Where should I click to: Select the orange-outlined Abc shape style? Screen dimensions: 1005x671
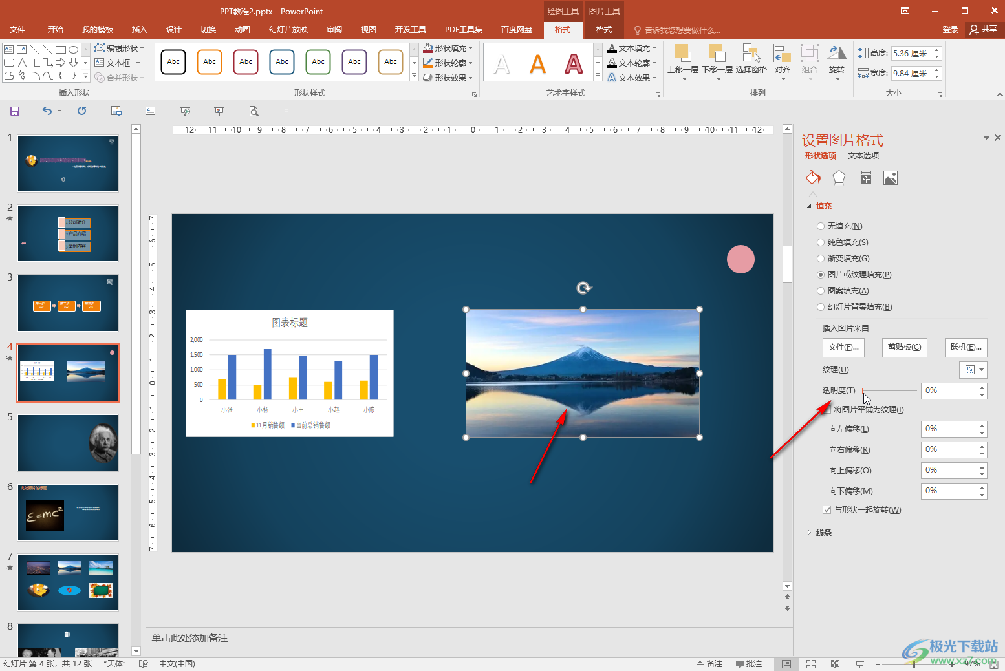[210, 62]
